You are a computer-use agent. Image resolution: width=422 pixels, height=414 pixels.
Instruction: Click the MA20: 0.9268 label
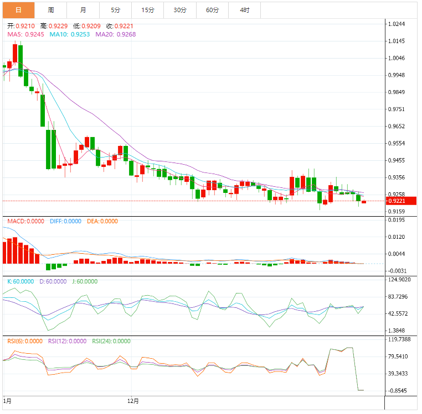(115, 34)
